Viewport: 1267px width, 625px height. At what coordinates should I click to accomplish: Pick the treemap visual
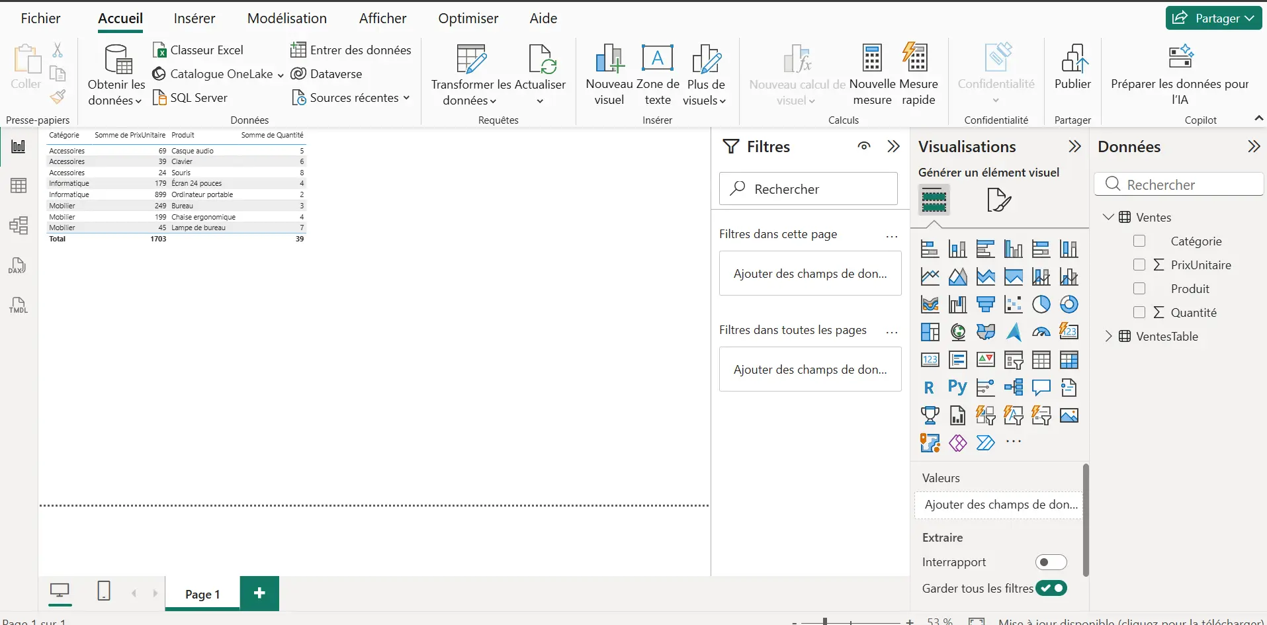[x=930, y=332]
